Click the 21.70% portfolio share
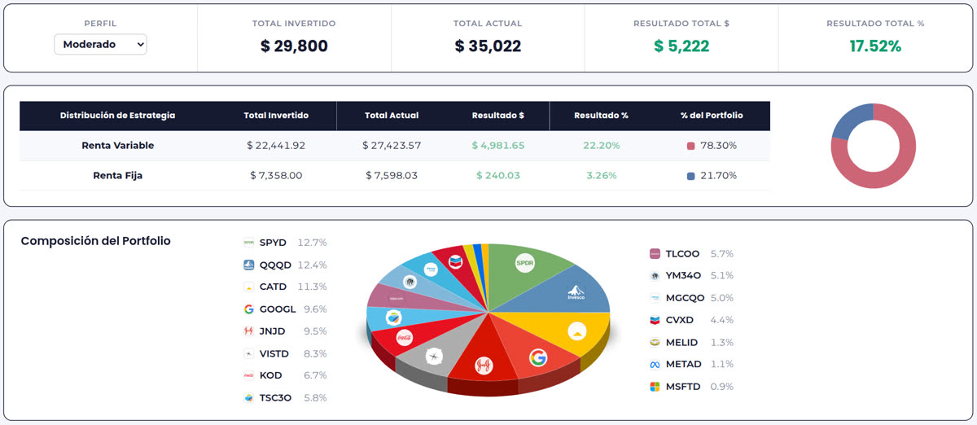 719,176
